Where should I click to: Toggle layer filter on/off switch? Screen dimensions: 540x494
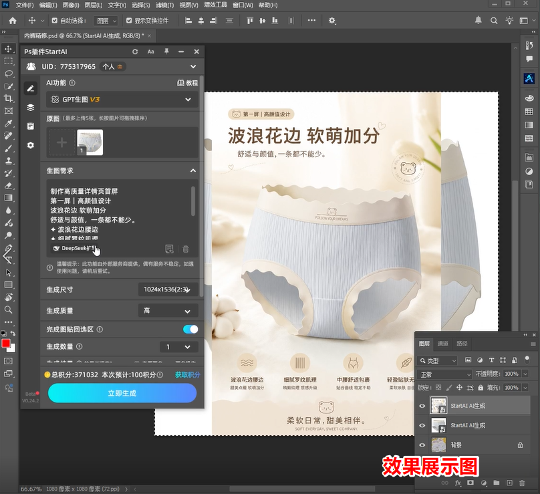tap(527, 360)
